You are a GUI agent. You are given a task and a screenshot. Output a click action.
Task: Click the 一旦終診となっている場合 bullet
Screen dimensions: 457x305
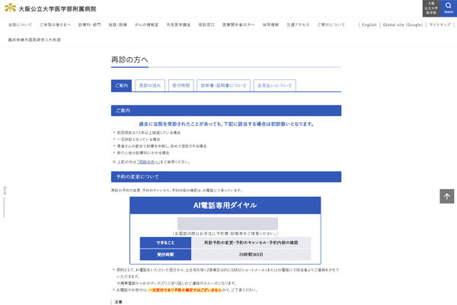coord(139,140)
